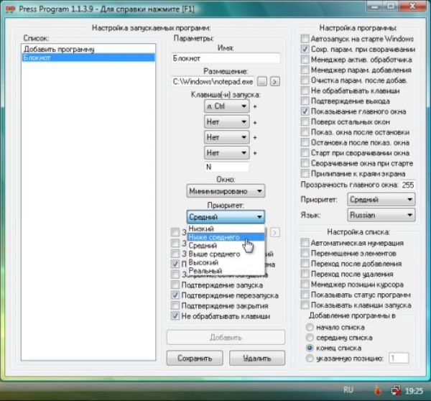Click the browse '...' button beside the notepad.exe path
431x401 pixels.
[x=263, y=82]
